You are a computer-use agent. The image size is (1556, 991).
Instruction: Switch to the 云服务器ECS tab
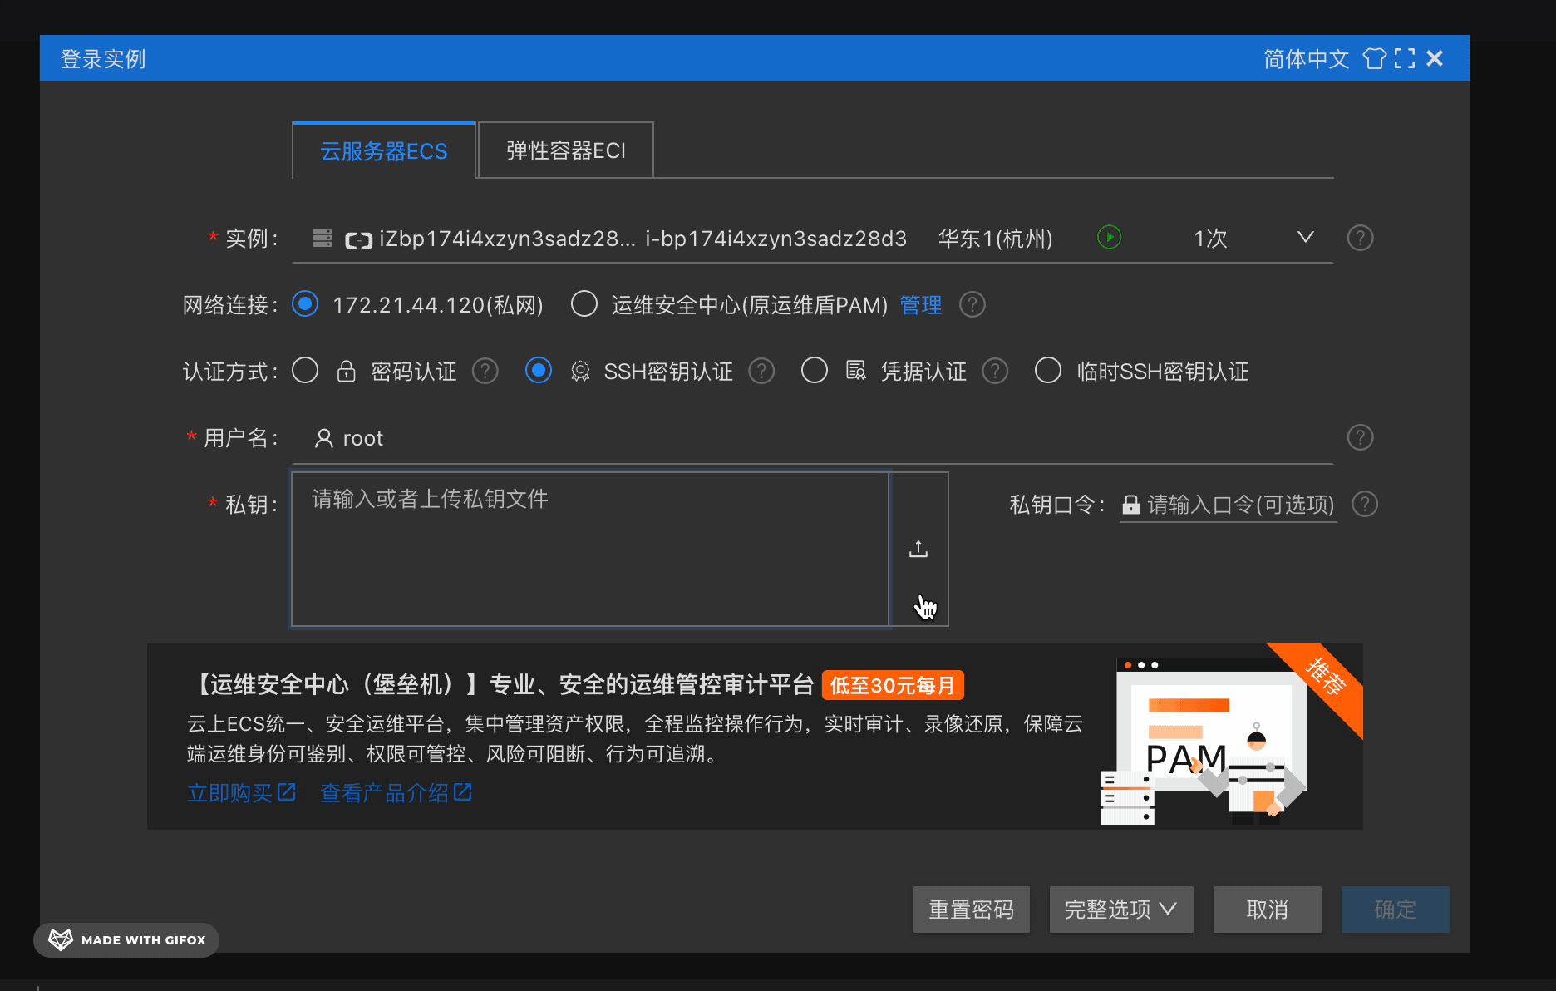[x=384, y=150]
